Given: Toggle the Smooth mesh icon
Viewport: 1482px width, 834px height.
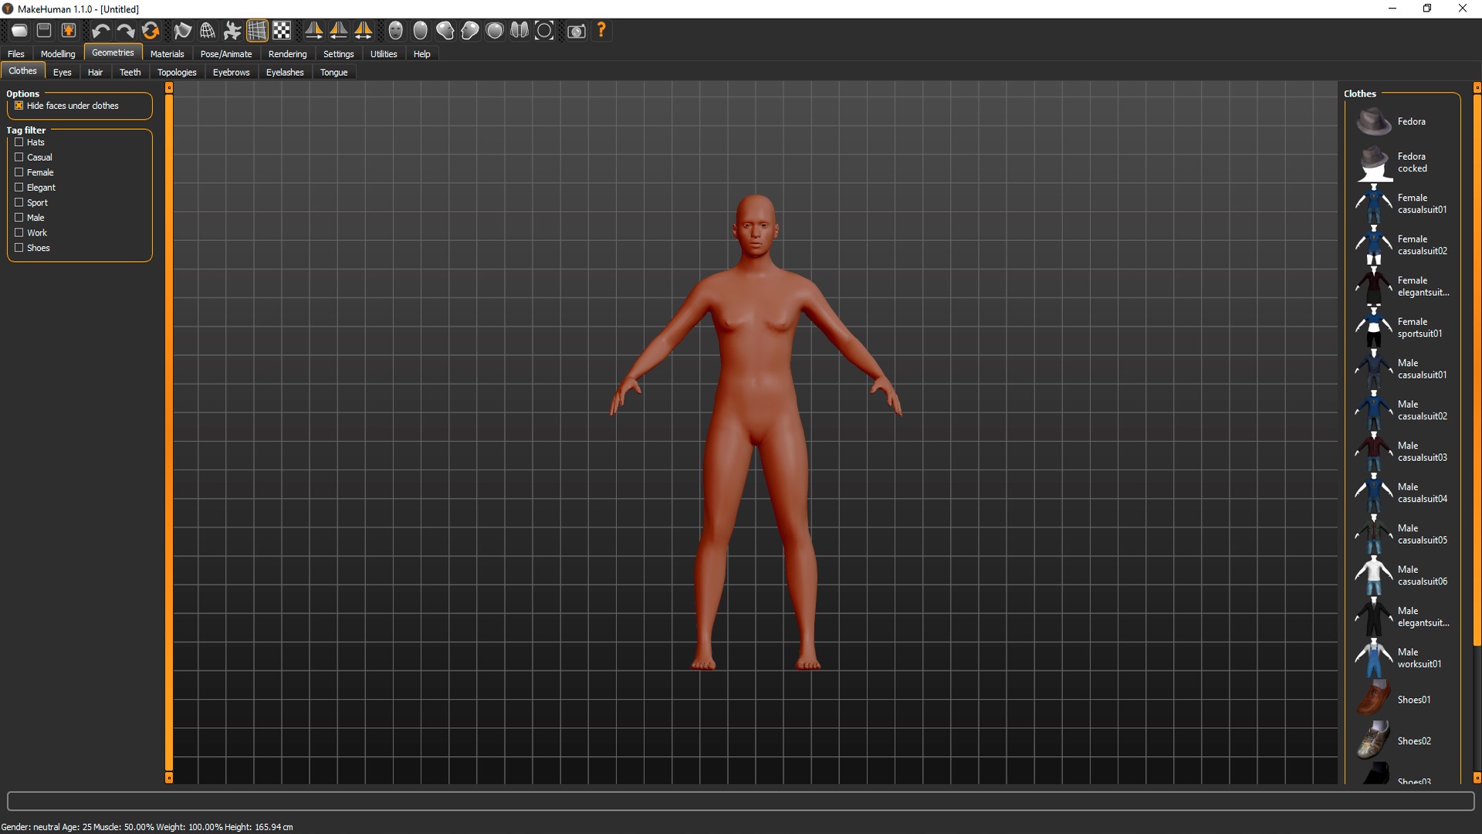Looking at the screenshot, I should click(x=183, y=31).
